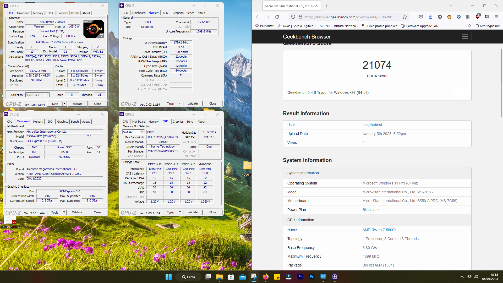Open the PDF file icon on the desktop
This screenshot has width=503, height=283.
[10, 222]
